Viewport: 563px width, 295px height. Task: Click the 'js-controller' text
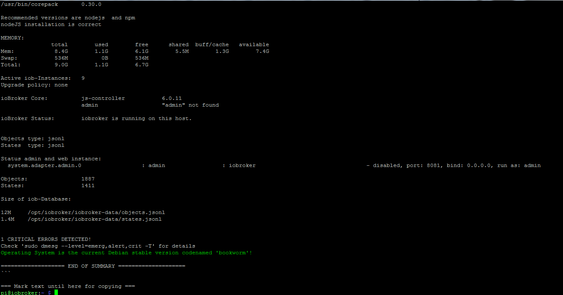click(x=103, y=98)
